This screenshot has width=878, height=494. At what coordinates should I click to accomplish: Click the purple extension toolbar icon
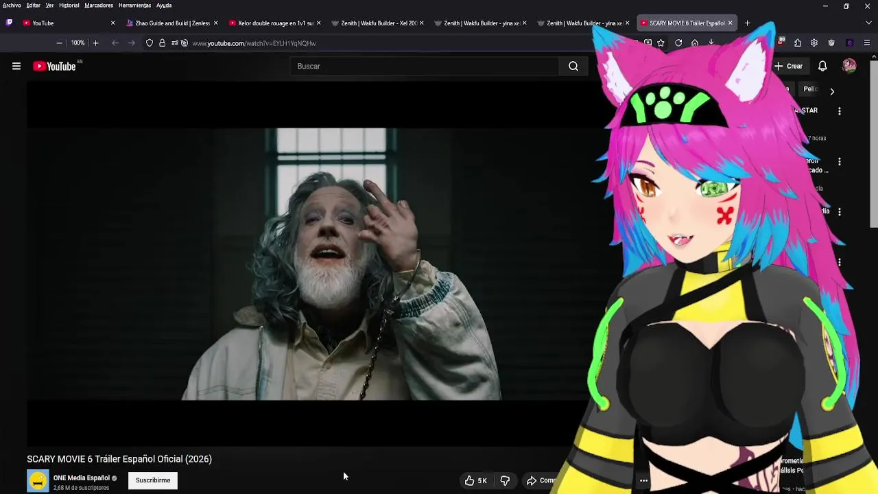click(849, 43)
